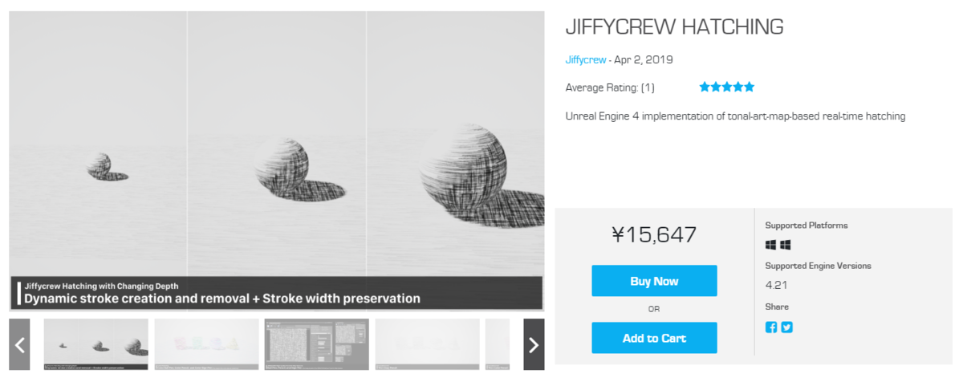Image resolution: width=963 pixels, height=382 pixels.
Task: Select the partially visible last thumbnail
Action: tap(498, 344)
